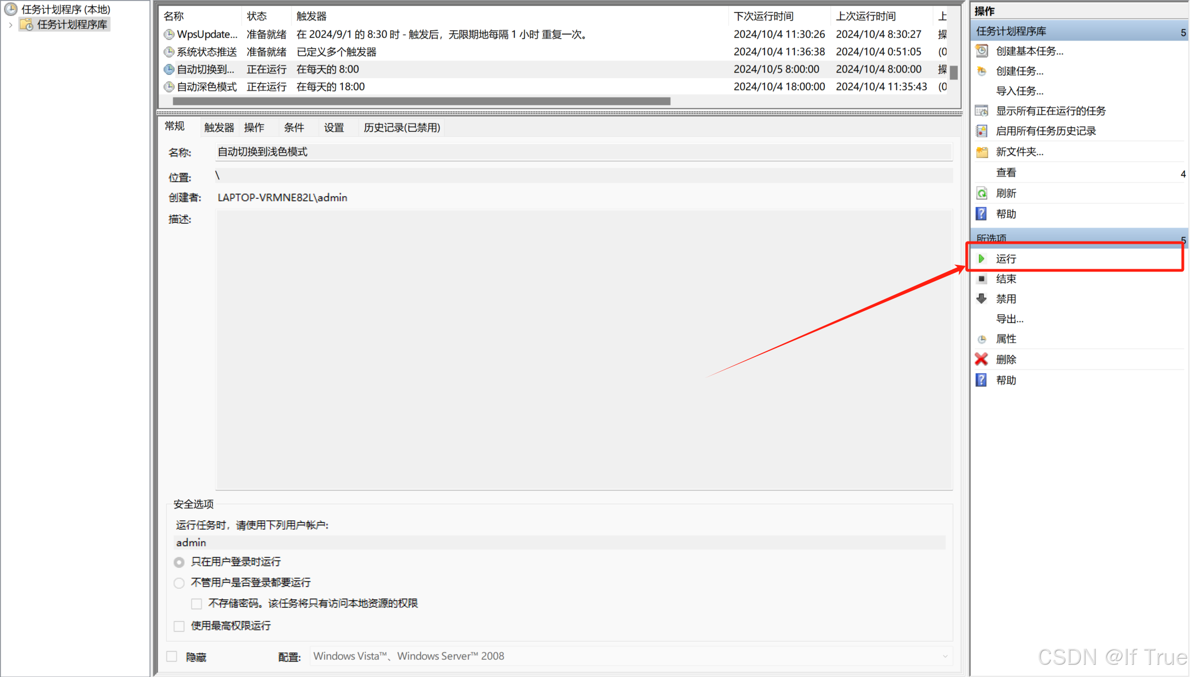Click Export in the selected item actions

(x=1009, y=319)
